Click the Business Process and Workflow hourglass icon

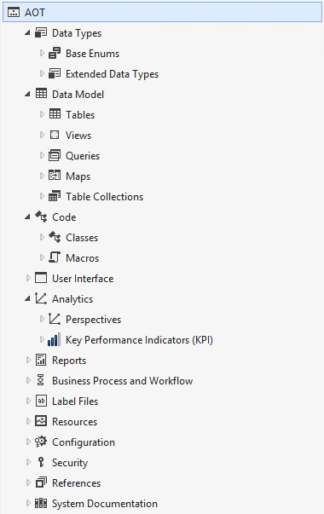41,380
